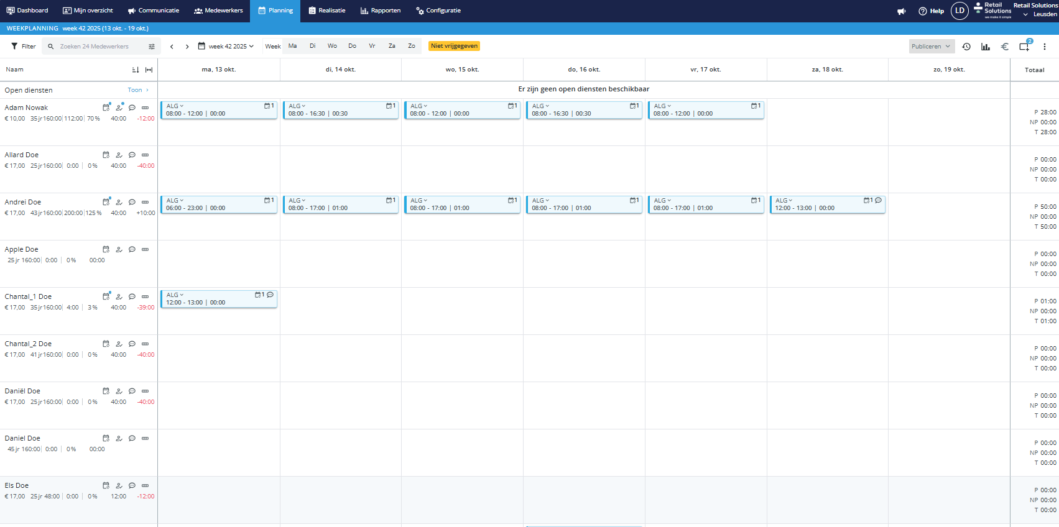Open Adam Nowak's Thursday 08:00 - 16:30 shift

click(x=584, y=110)
